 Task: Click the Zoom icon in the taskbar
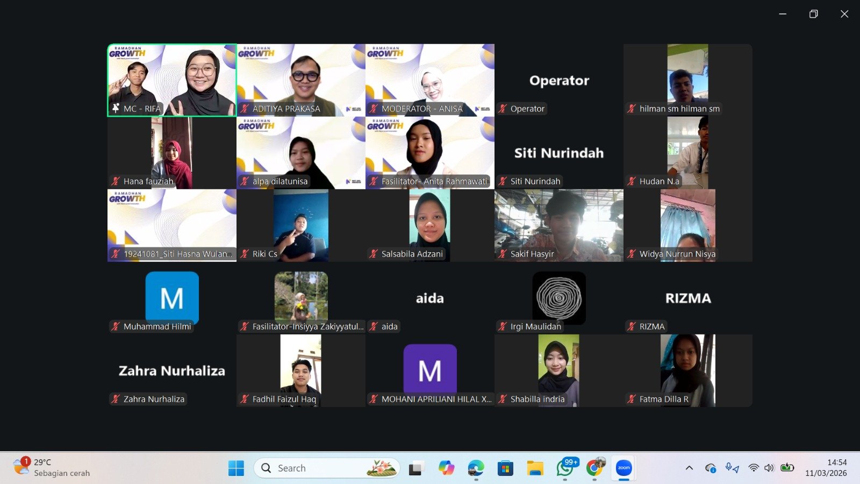(623, 468)
